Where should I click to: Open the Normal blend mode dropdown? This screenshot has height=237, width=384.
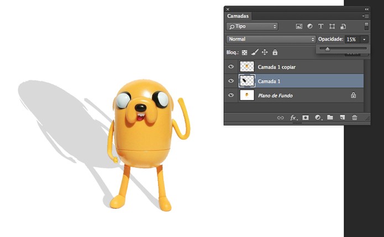[x=271, y=39]
